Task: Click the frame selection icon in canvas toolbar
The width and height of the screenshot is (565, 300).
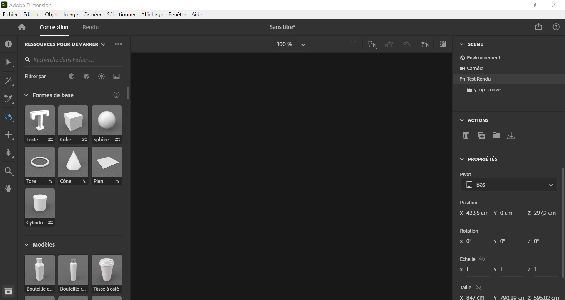Action: point(353,44)
